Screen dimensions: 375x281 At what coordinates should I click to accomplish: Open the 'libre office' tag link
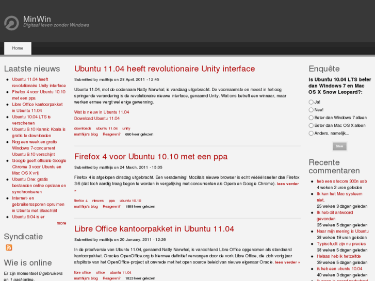point(82,272)
